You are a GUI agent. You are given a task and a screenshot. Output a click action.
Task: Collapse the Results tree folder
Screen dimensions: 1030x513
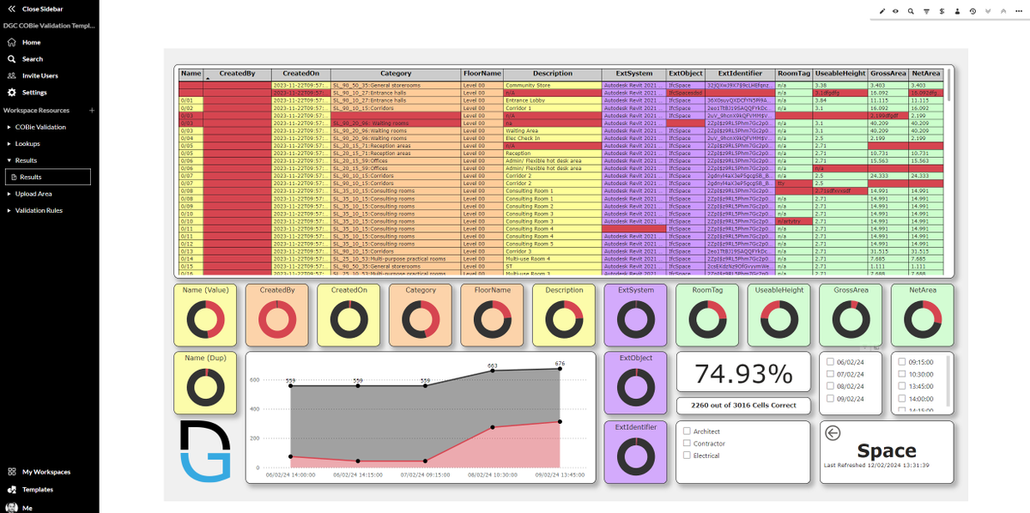(x=9, y=160)
